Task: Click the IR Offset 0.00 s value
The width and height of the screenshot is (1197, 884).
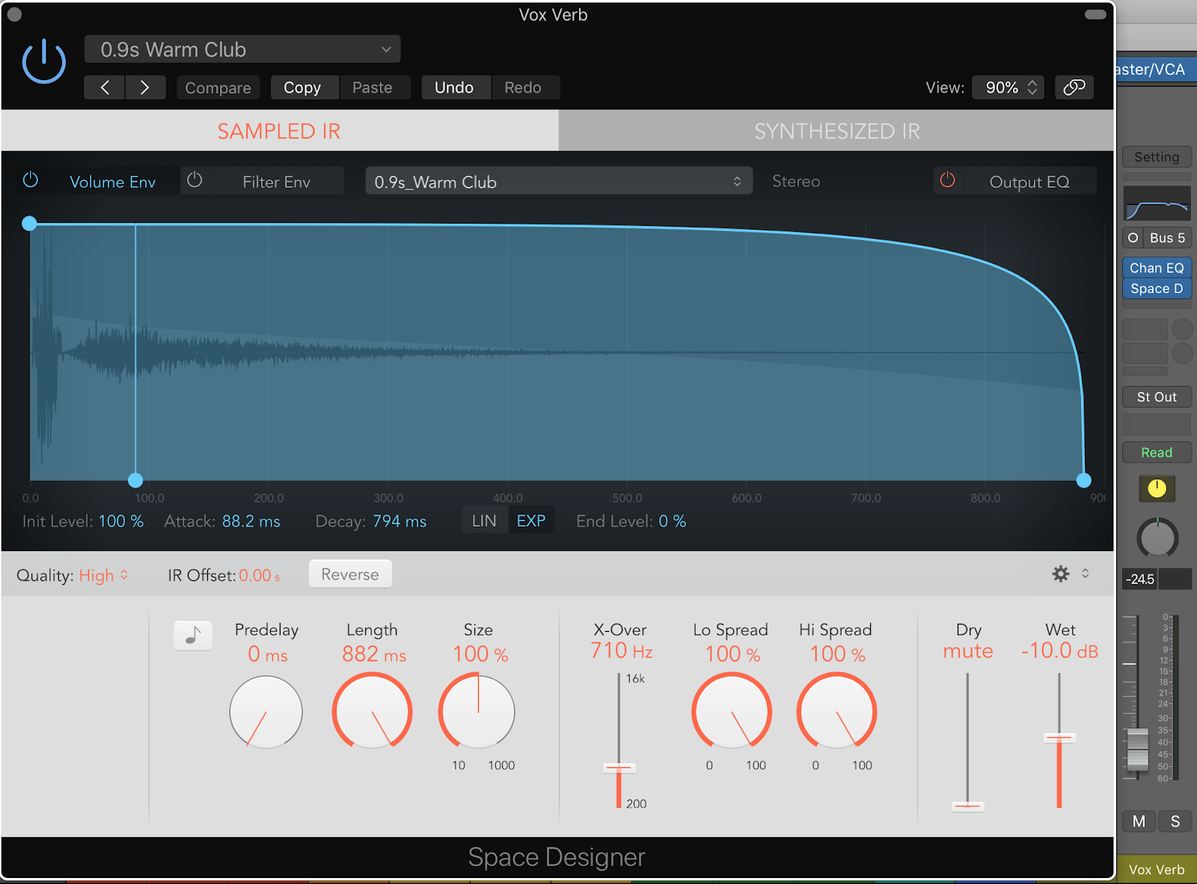Action: coord(260,575)
